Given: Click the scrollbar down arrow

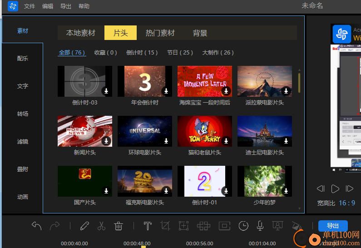Looking at the screenshot, I should click(x=299, y=208).
